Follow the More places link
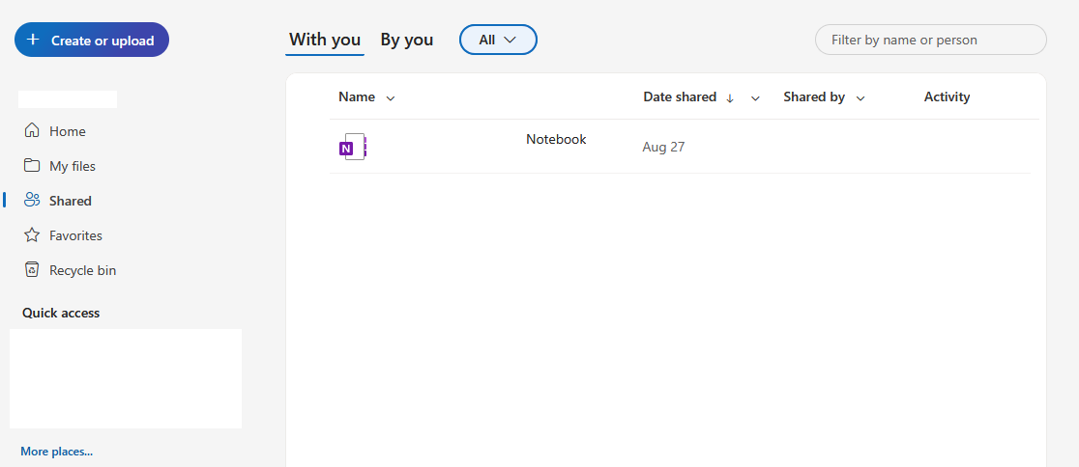The width and height of the screenshot is (1079, 467). (x=57, y=452)
